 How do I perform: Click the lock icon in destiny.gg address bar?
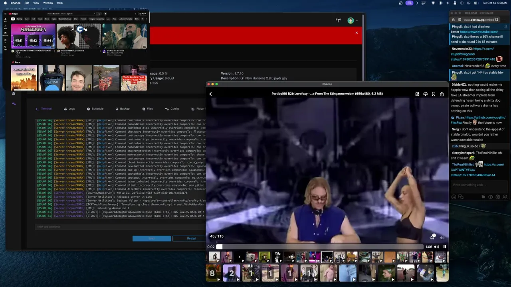(x=453, y=20)
